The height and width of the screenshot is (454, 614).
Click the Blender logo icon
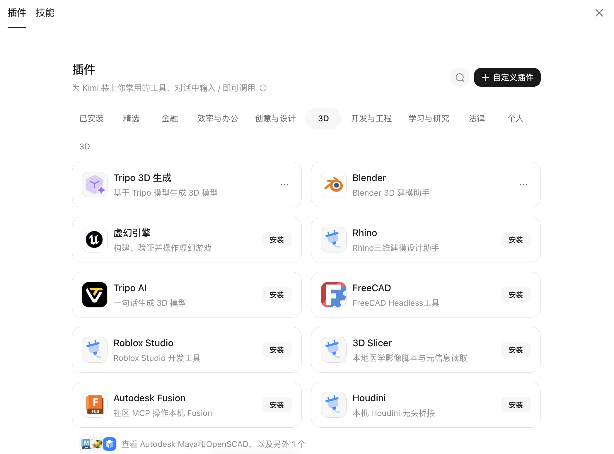tap(334, 185)
